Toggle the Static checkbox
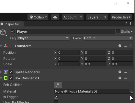 tap(118, 31)
